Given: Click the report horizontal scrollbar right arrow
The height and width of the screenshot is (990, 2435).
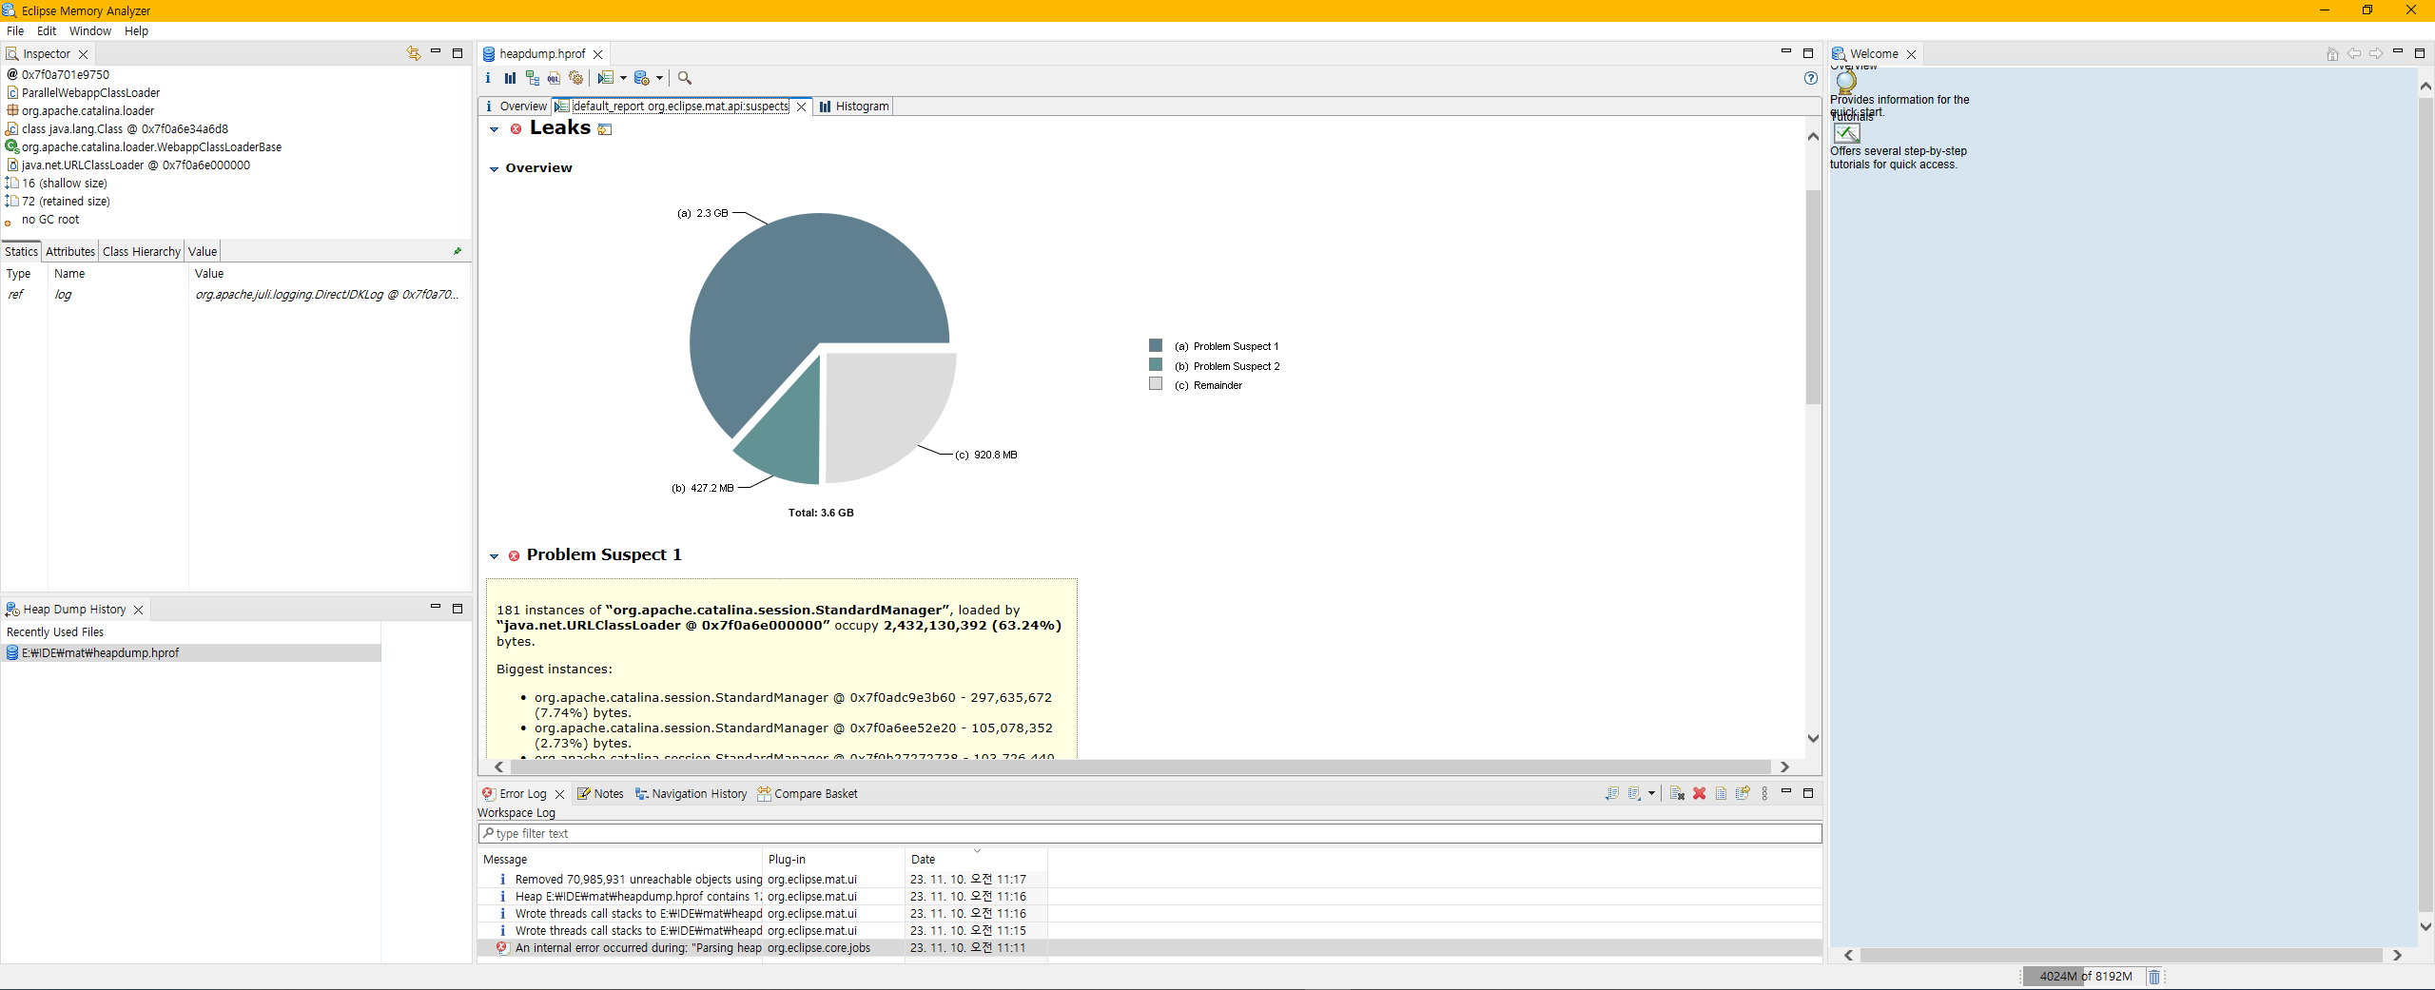Looking at the screenshot, I should [1784, 767].
